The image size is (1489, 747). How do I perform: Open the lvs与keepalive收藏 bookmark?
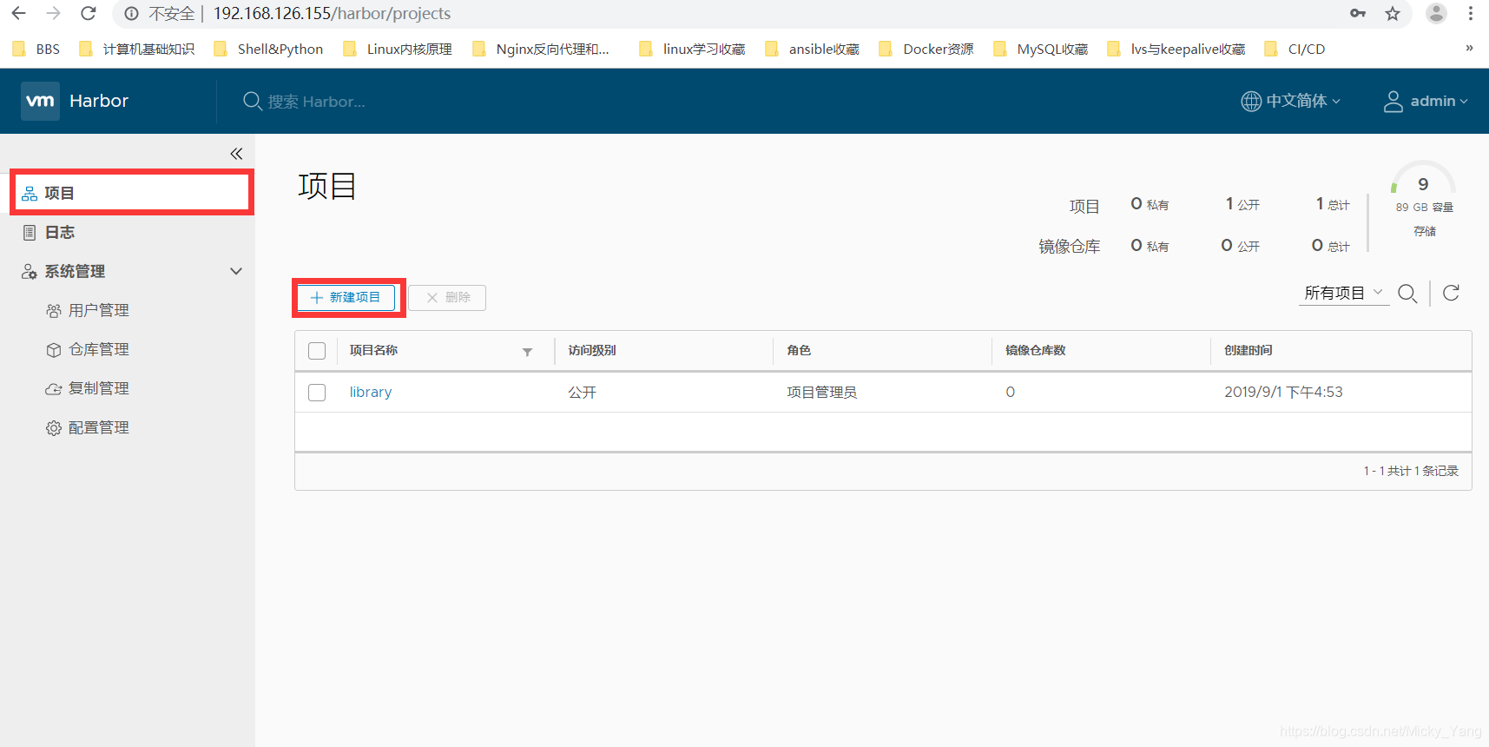1176,49
